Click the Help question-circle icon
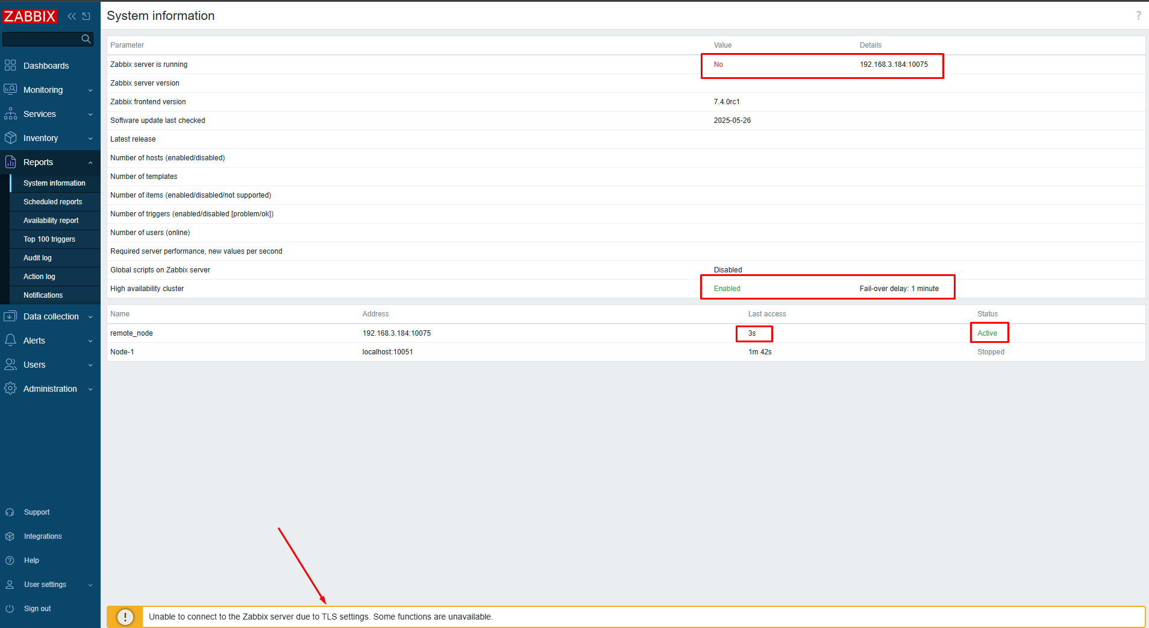 click(x=10, y=560)
